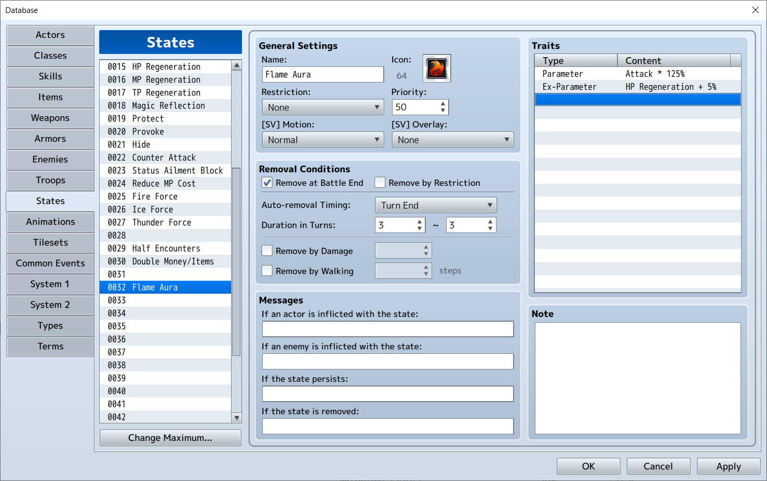The width and height of the screenshot is (767, 481).
Task: Click the state Name input field
Action: point(322,75)
